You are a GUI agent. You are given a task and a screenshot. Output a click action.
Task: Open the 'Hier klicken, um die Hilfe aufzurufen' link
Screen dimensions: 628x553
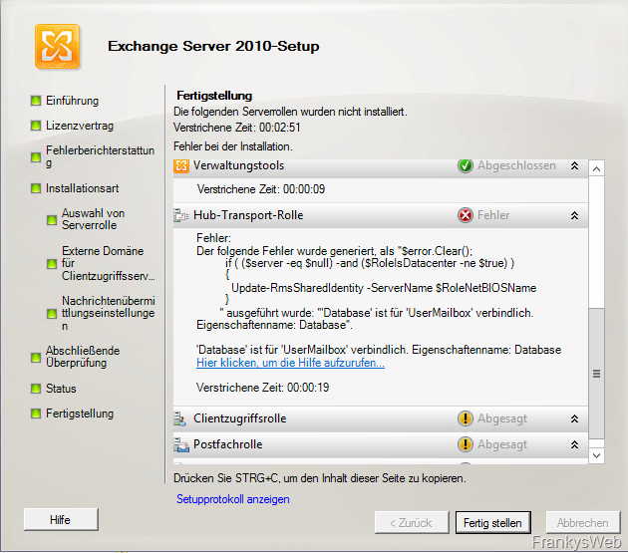tap(290, 364)
